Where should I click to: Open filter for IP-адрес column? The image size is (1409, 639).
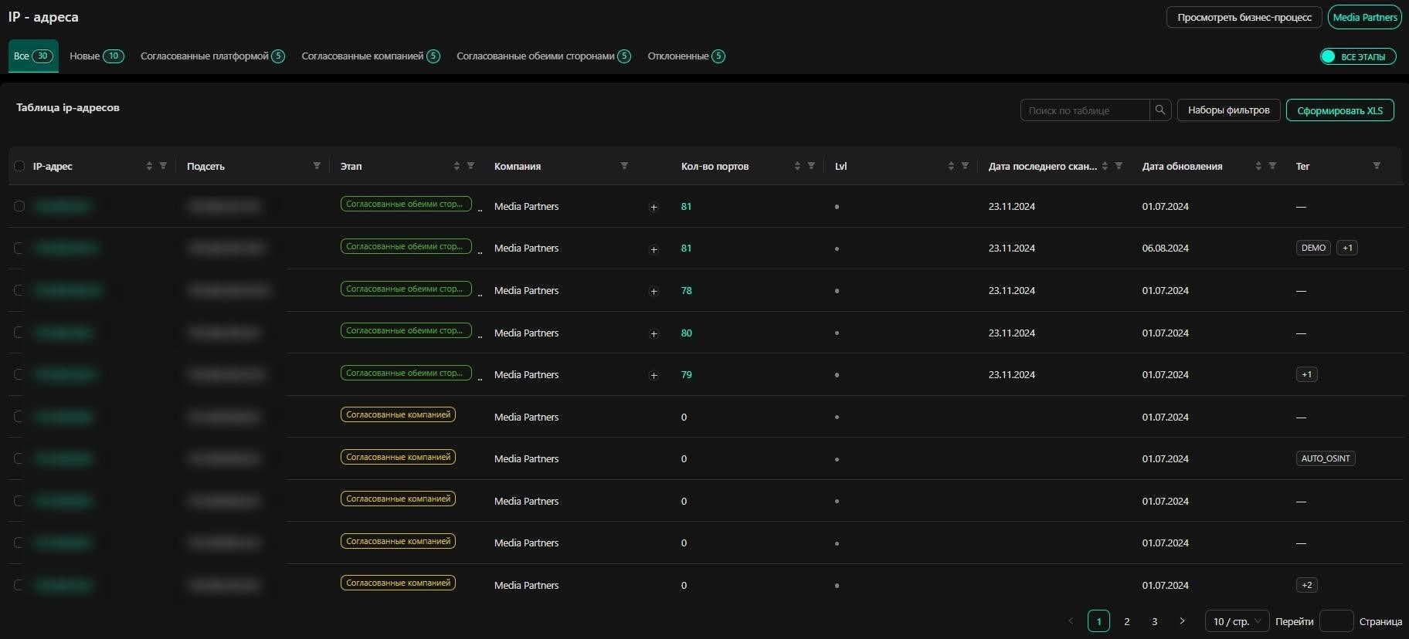(163, 166)
